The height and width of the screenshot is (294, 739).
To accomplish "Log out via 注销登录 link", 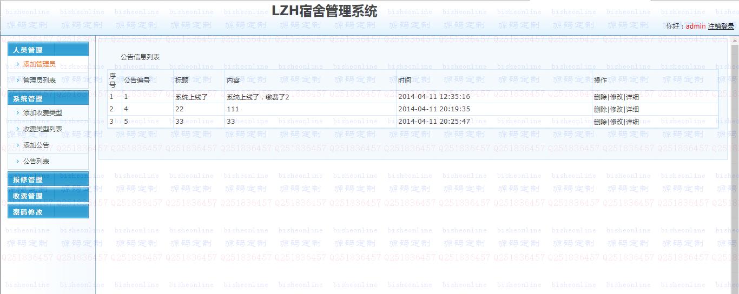I will [721, 26].
